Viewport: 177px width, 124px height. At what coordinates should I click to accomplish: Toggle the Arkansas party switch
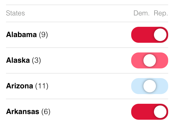coord(149,112)
